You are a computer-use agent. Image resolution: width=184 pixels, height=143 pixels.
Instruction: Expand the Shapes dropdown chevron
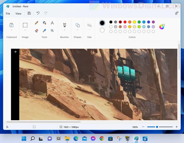[78, 30]
